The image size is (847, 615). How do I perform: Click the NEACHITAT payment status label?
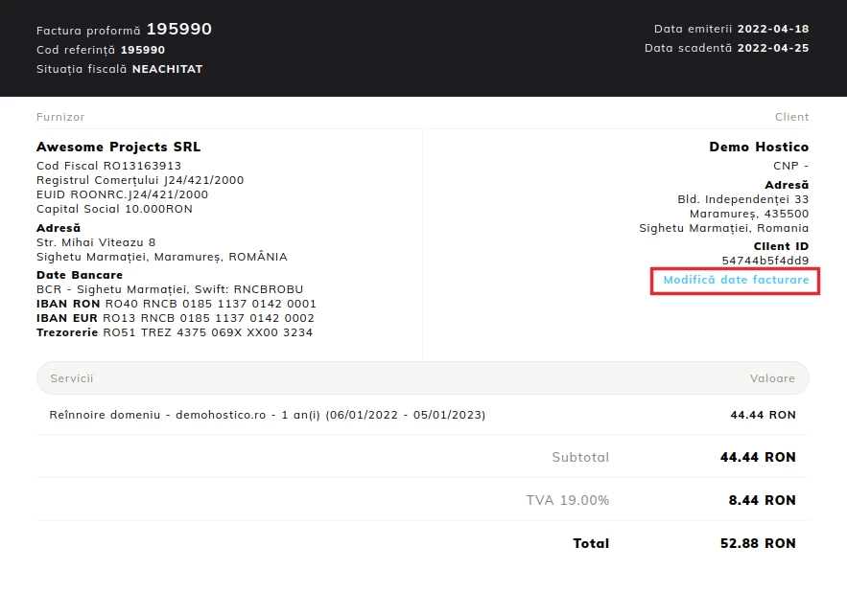(x=168, y=69)
